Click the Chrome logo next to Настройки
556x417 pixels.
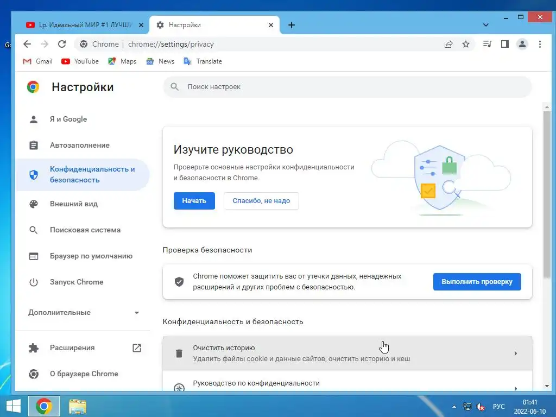33,87
